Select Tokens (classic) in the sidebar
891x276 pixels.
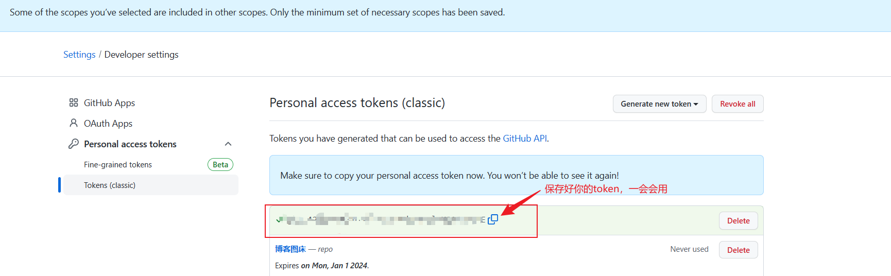pos(150,185)
